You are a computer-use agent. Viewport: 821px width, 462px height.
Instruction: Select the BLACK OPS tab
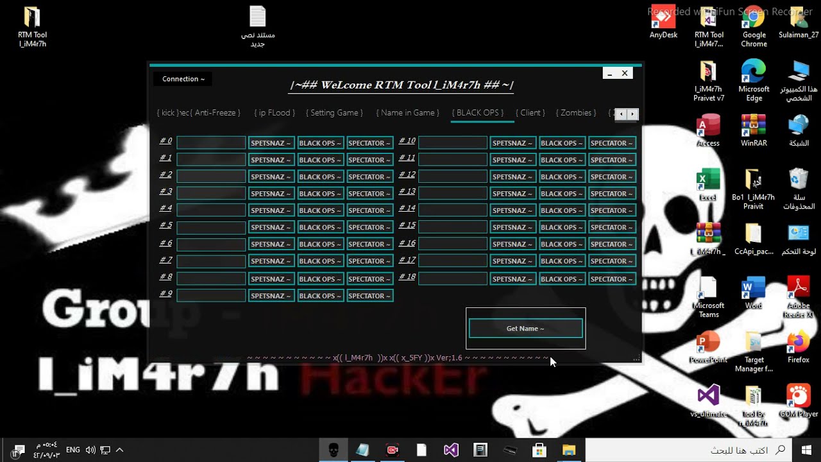(x=478, y=113)
